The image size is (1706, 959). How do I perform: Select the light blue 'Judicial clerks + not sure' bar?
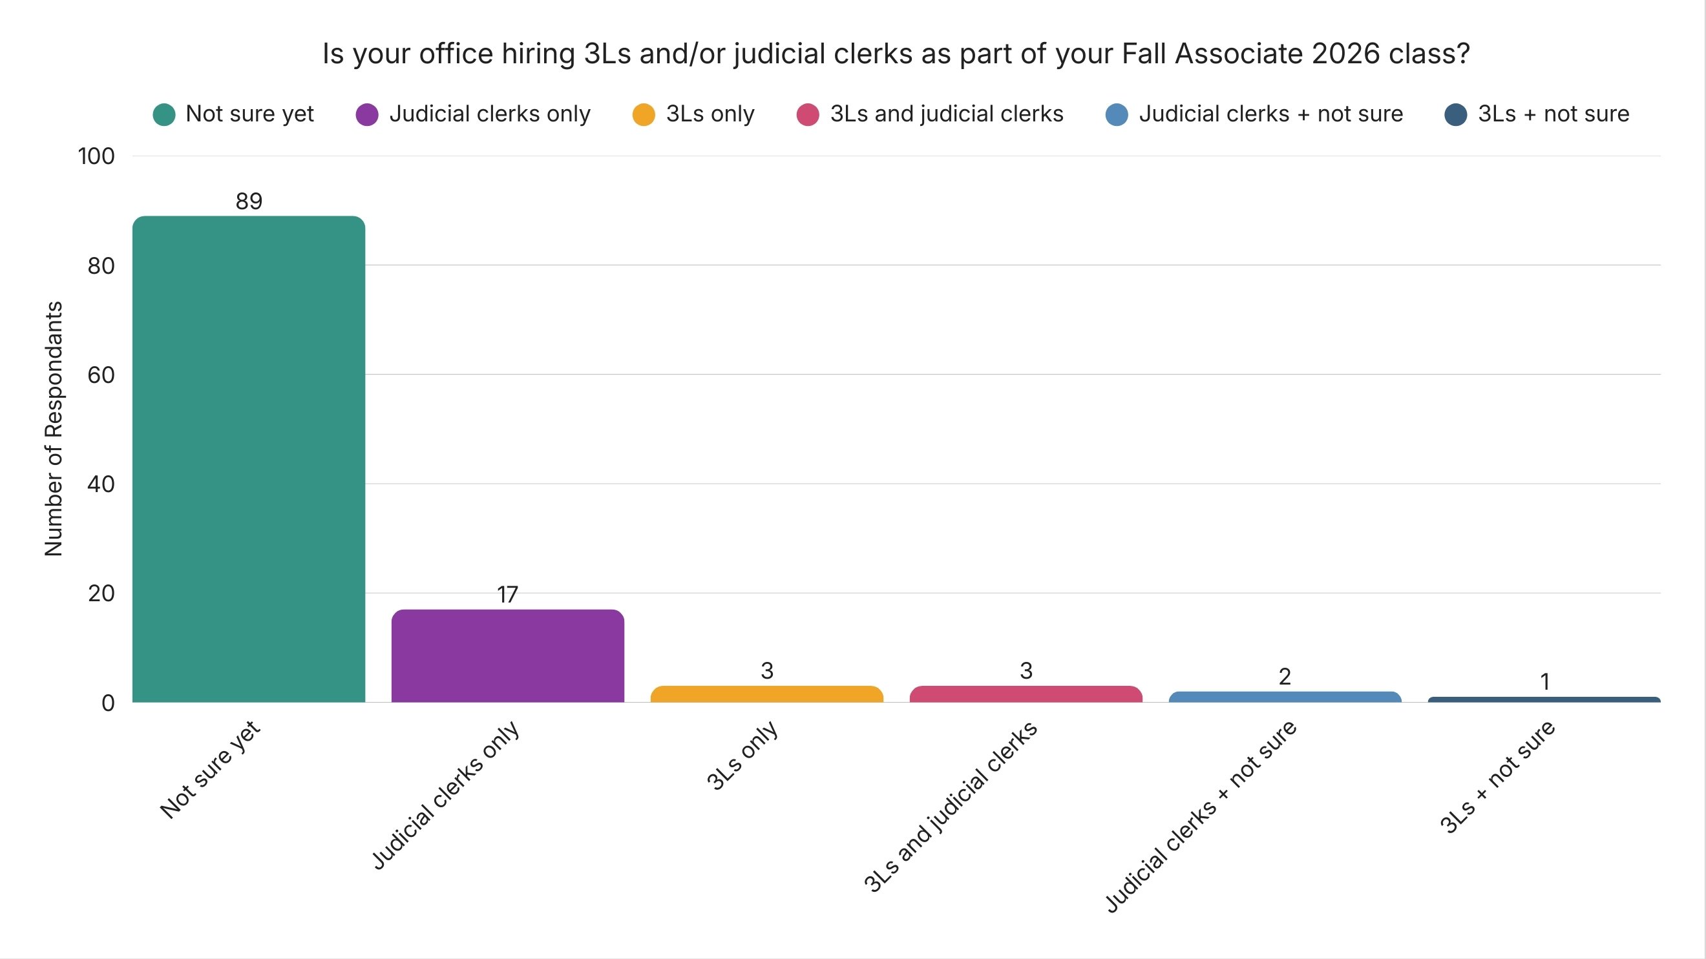(x=1285, y=697)
